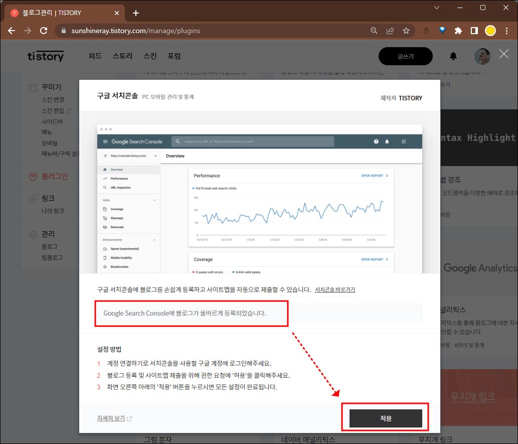Go to the 포럼 menu
The width and height of the screenshot is (518, 444).
(x=174, y=56)
